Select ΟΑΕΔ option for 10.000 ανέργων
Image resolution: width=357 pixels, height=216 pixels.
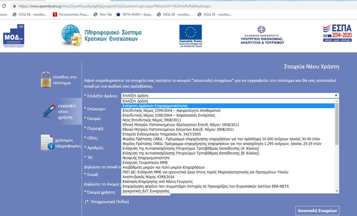pyautogui.click(x=228, y=139)
